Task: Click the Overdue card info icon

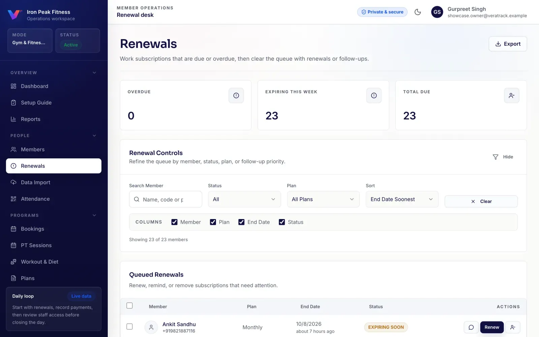Action: click(x=236, y=96)
